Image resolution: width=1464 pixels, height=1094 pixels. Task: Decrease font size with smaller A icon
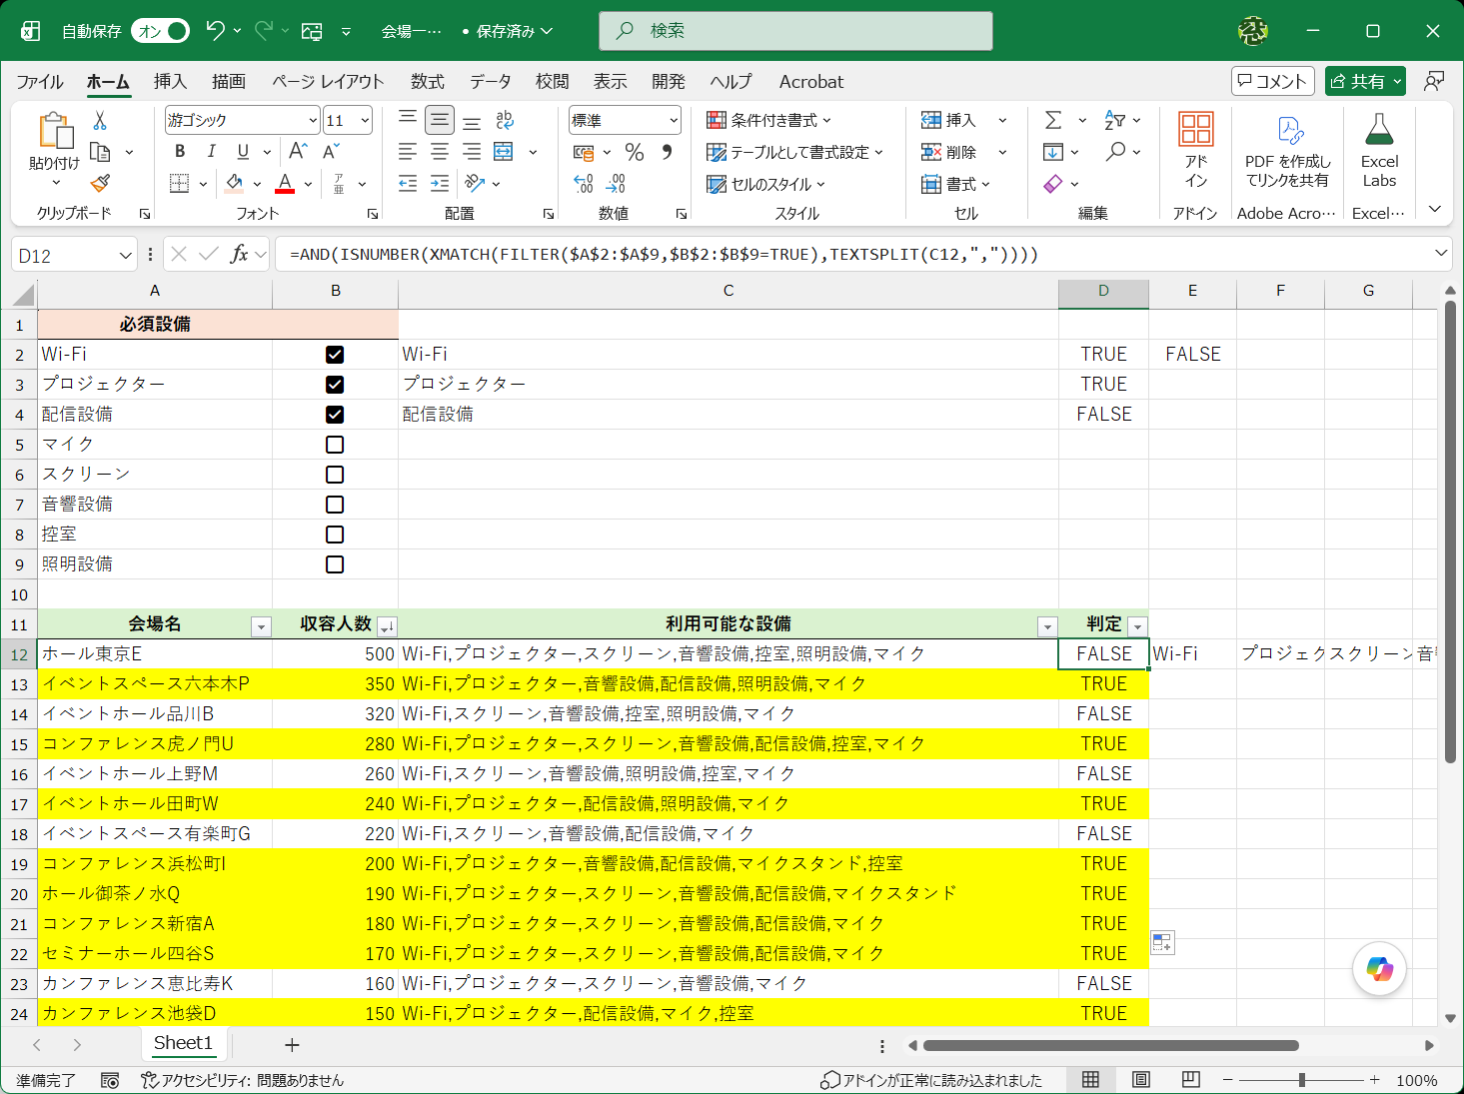click(331, 152)
